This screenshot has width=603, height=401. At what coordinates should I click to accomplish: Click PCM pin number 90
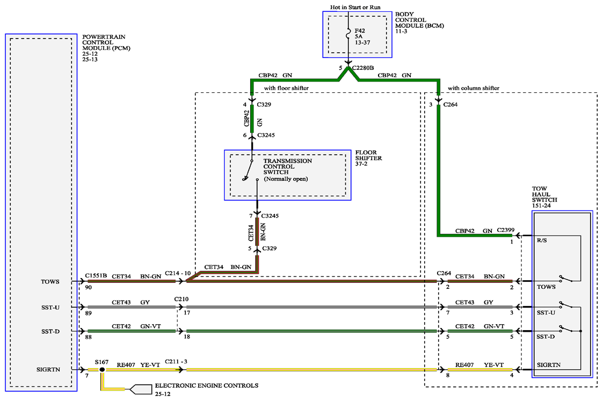[89, 288]
